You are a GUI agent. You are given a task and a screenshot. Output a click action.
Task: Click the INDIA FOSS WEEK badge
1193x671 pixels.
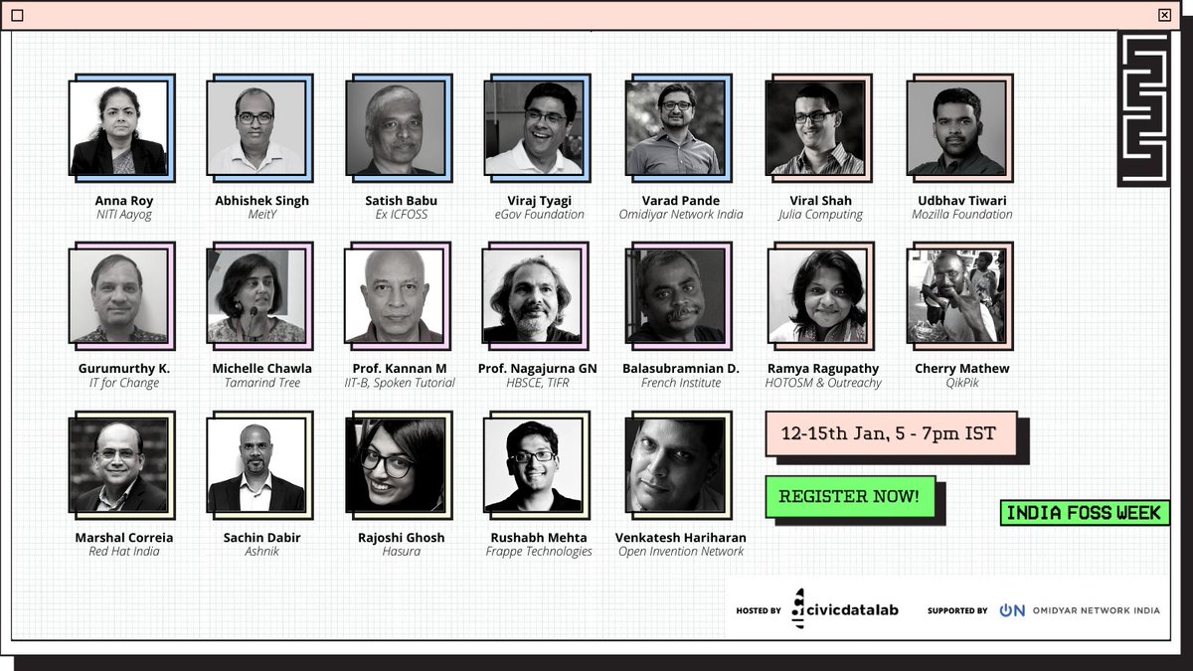[1083, 513]
